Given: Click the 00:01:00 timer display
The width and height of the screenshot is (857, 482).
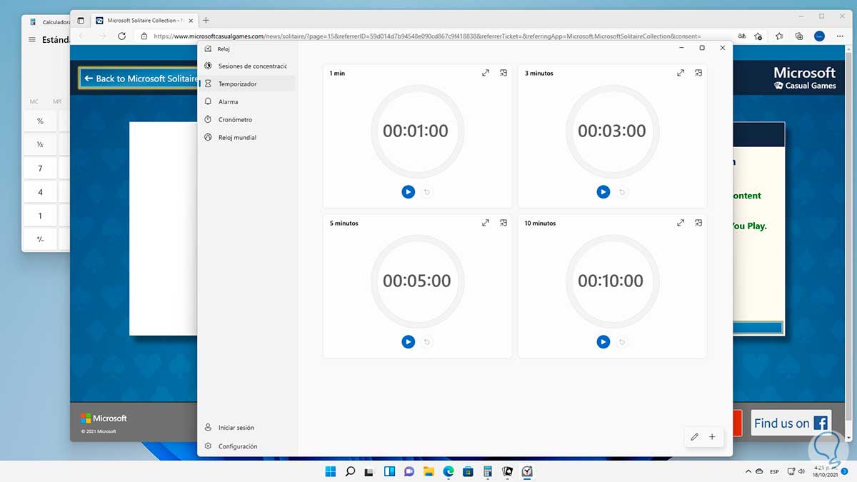Looking at the screenshot, I should point(416,131).
